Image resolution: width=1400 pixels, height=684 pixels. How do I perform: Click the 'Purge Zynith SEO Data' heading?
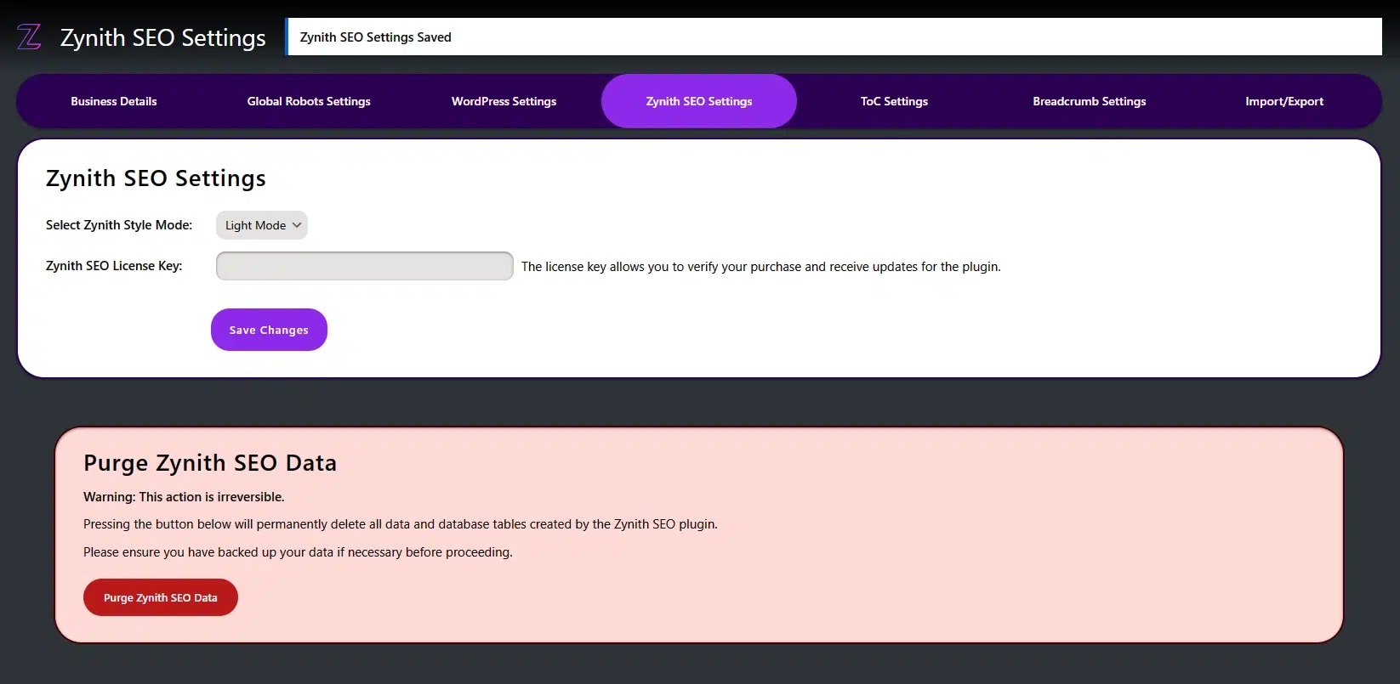(210, 463)
